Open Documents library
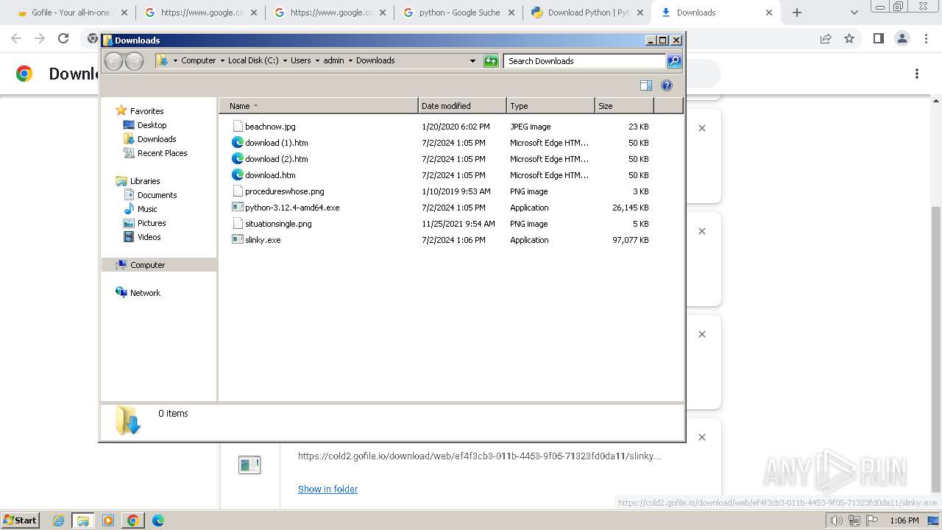 point(157,195)
